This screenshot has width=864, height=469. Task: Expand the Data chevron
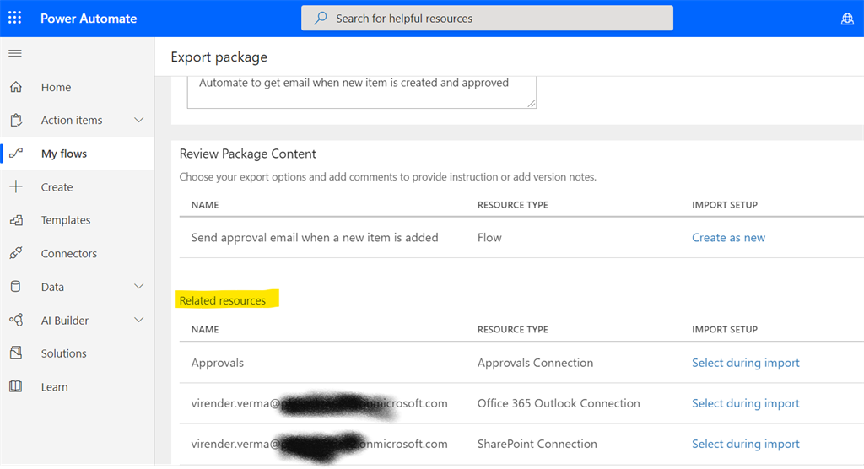tap(139, 287)
